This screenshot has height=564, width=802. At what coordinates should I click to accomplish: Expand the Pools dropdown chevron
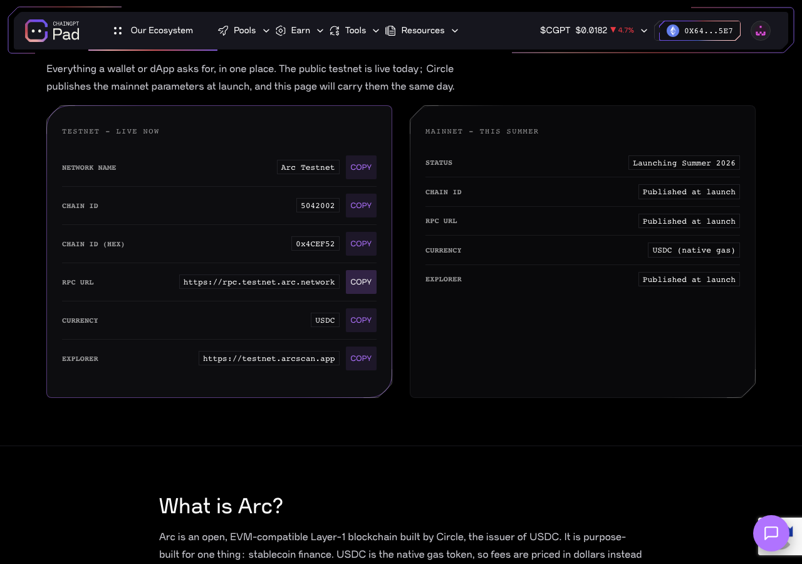[x=266, y=31]
